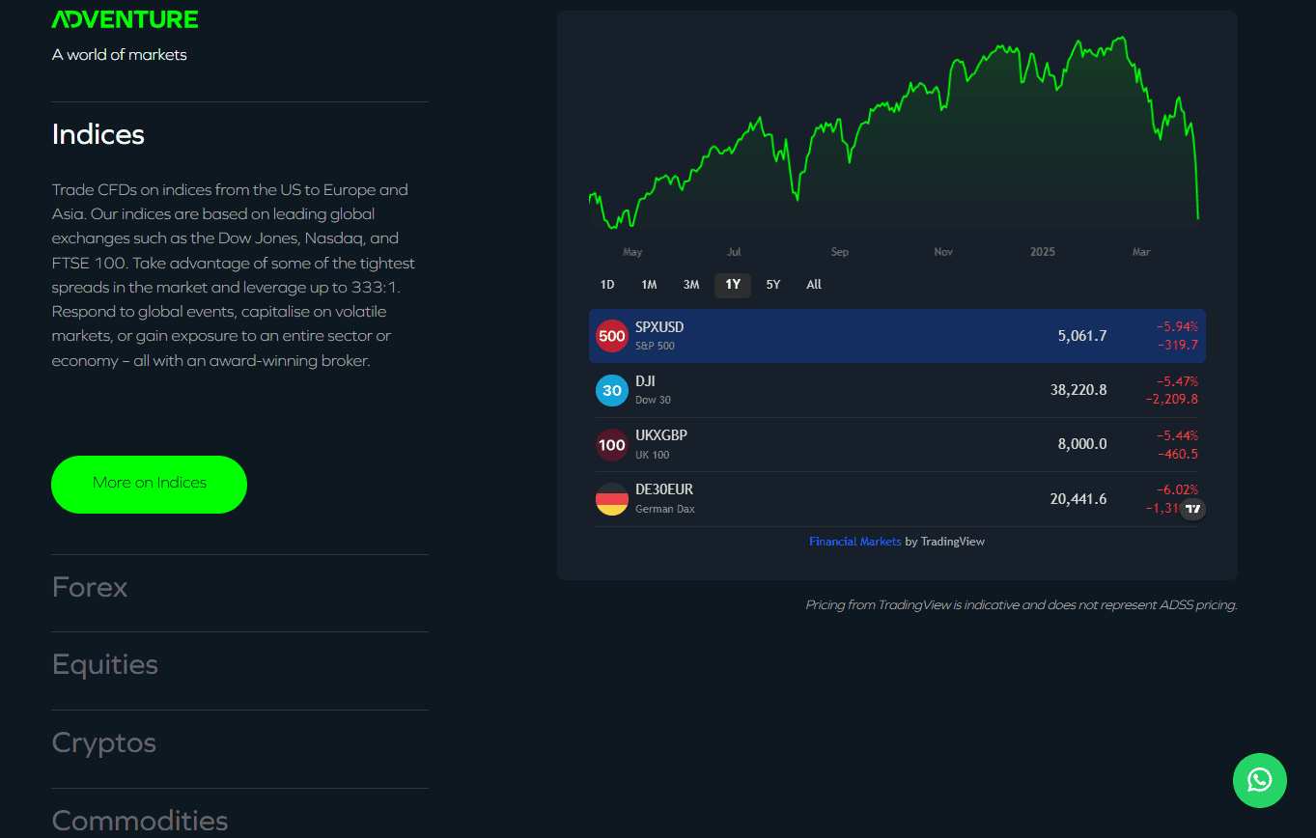Switch to the 3M timeframe tab
Image resolution: width=1316 pixels, height=838 pixels.
pos(690,284)
